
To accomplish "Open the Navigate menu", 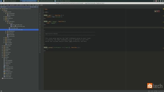I will [x=12, y=5].
